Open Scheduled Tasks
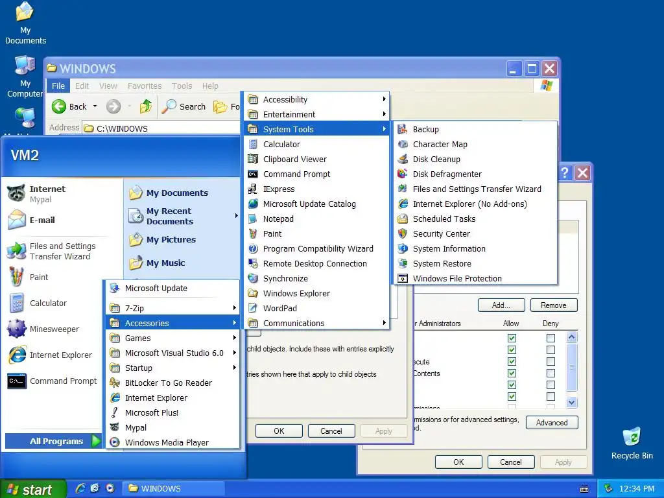The height and width of the screenshot is (498, 664). (475, 219)
